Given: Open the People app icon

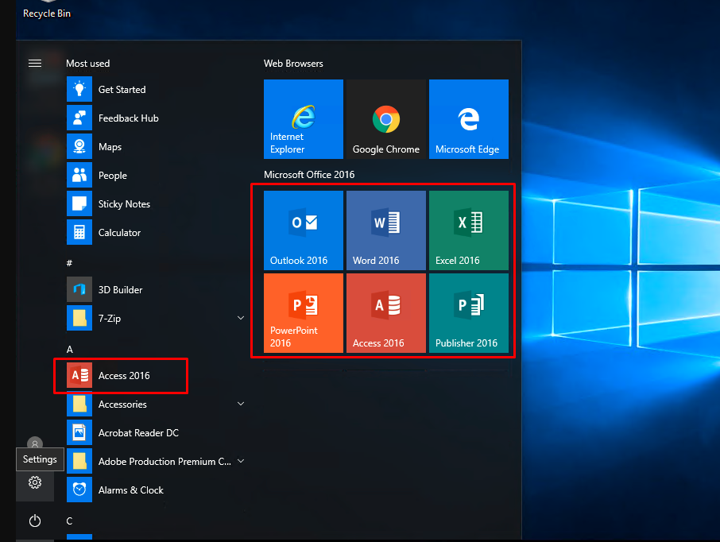Looking at the screenshot, I should (x=79, y=175).
